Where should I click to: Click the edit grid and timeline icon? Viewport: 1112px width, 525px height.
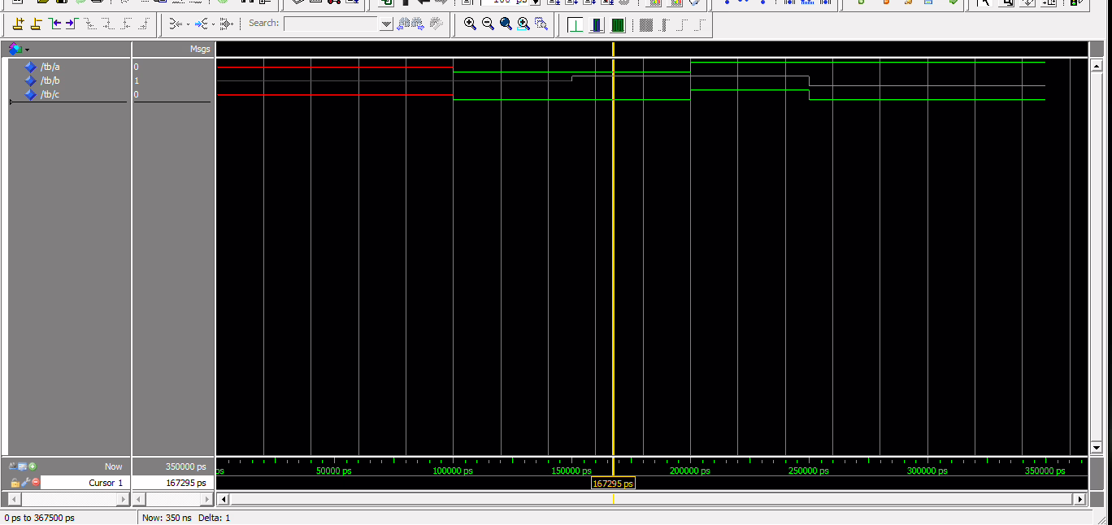pyautogui.click(x=22, y=466)
